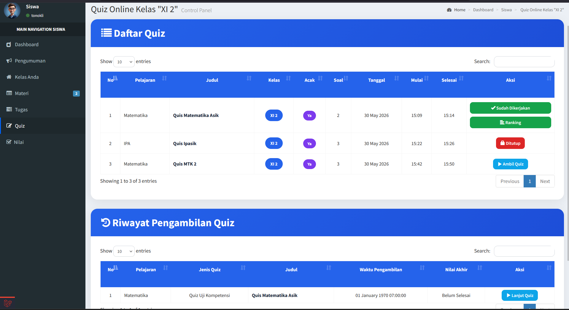Image resolution: width=569 pixels, height=310 pixels.
Task: Click the student avatar picture
Action: click(12, 10)
